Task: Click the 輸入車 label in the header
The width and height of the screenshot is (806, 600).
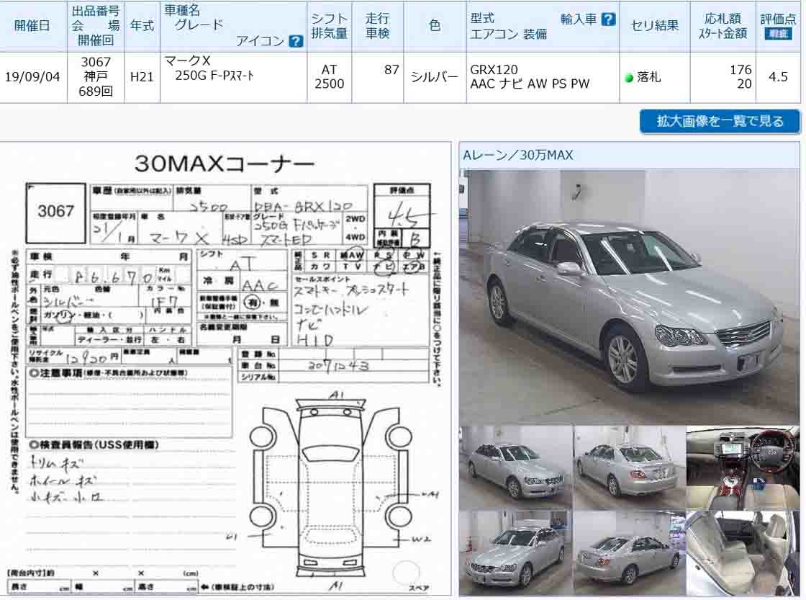Action: (x=579, y=19)
